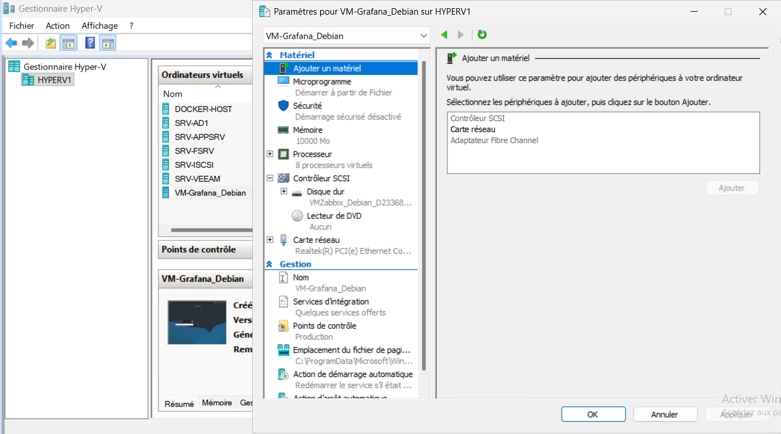Image resolution: width=781 pixels, height=434 pixels.
Task: Click the virtual machines list horizontal scrollbar
Action: 211,230
